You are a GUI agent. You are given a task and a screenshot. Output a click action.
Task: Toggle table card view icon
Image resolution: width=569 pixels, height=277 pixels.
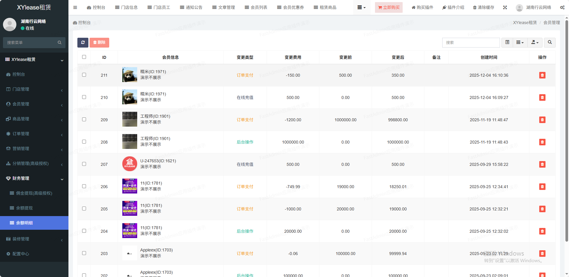(507, 43)
